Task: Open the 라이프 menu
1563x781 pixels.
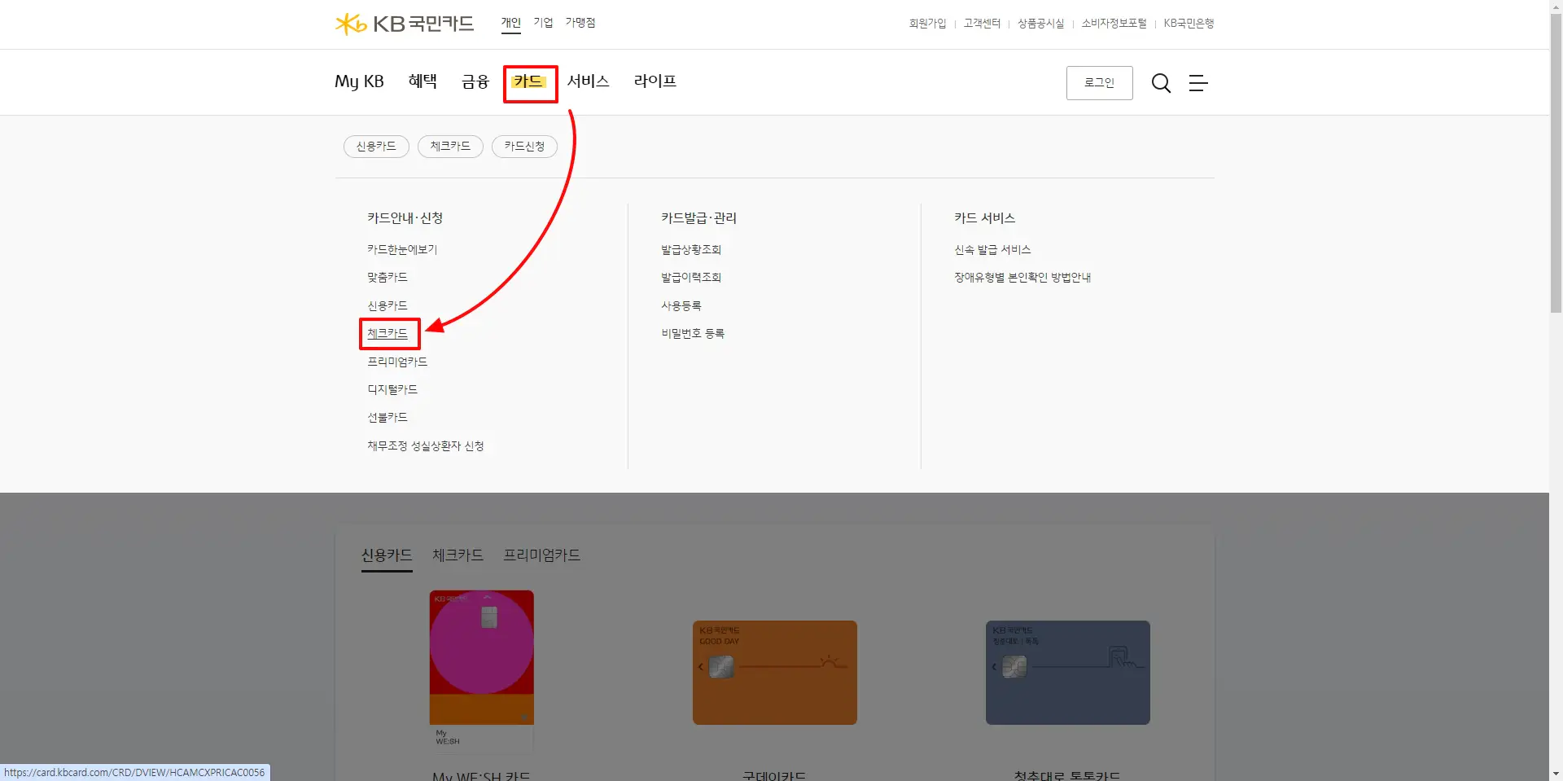Action: pyautogui.click(x=655, y=81)
